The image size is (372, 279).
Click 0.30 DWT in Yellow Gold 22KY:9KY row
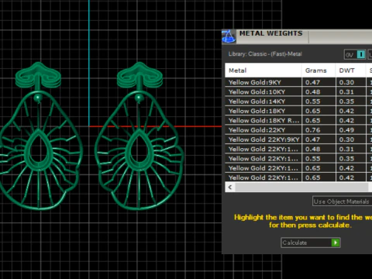(346, 139)
